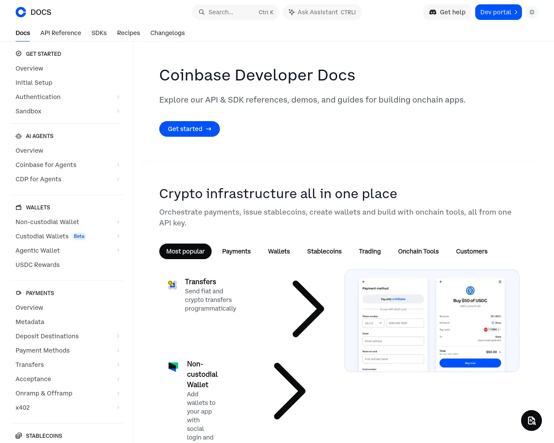Open Ask Assistant

(x=322, y=12)
